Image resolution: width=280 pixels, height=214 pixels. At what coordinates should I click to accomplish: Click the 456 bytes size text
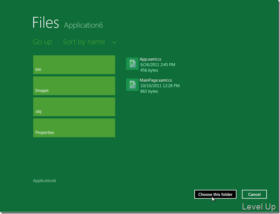[149, 70]
